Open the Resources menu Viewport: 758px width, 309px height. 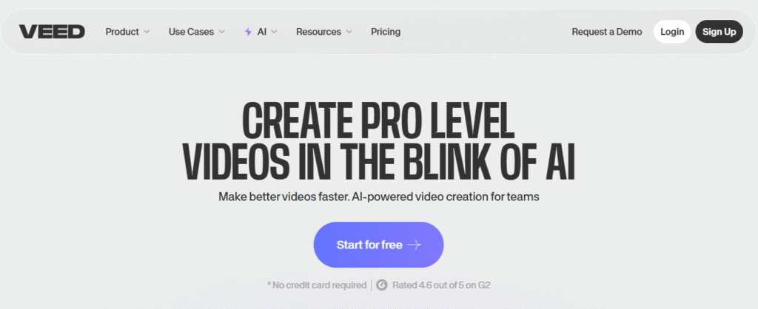click(318, 32)
